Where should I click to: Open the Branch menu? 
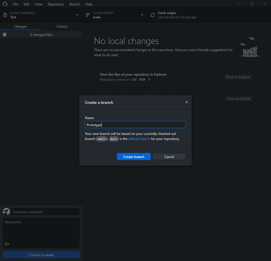coord(75,4)
